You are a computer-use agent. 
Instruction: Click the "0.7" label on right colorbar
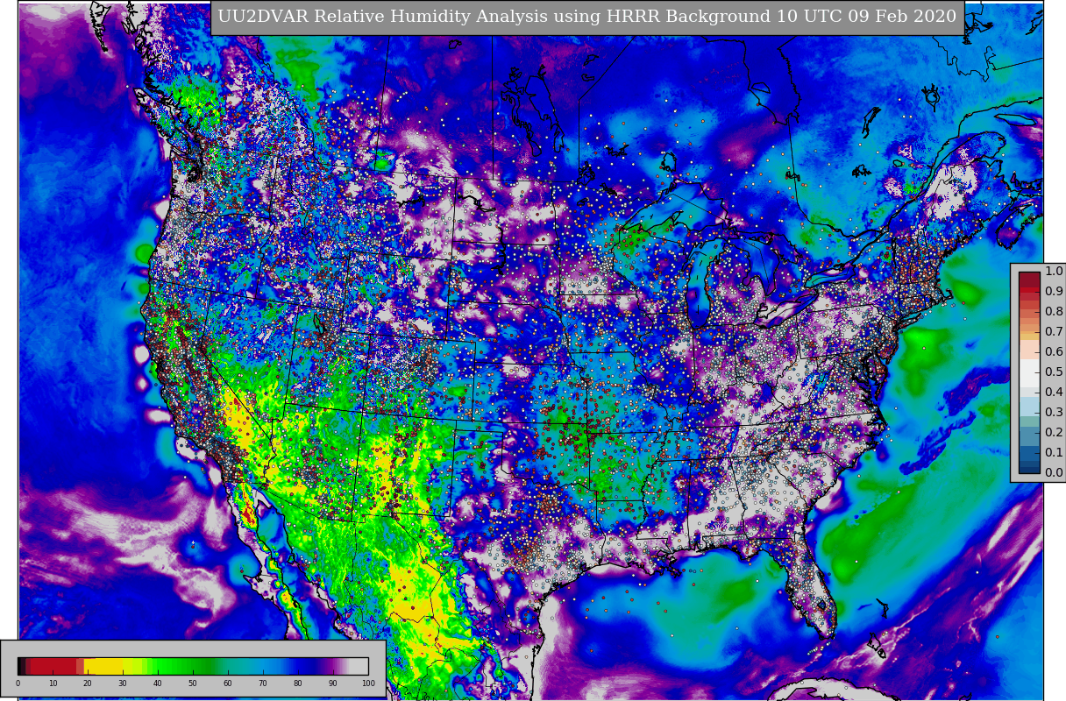tap(1054, 331)
